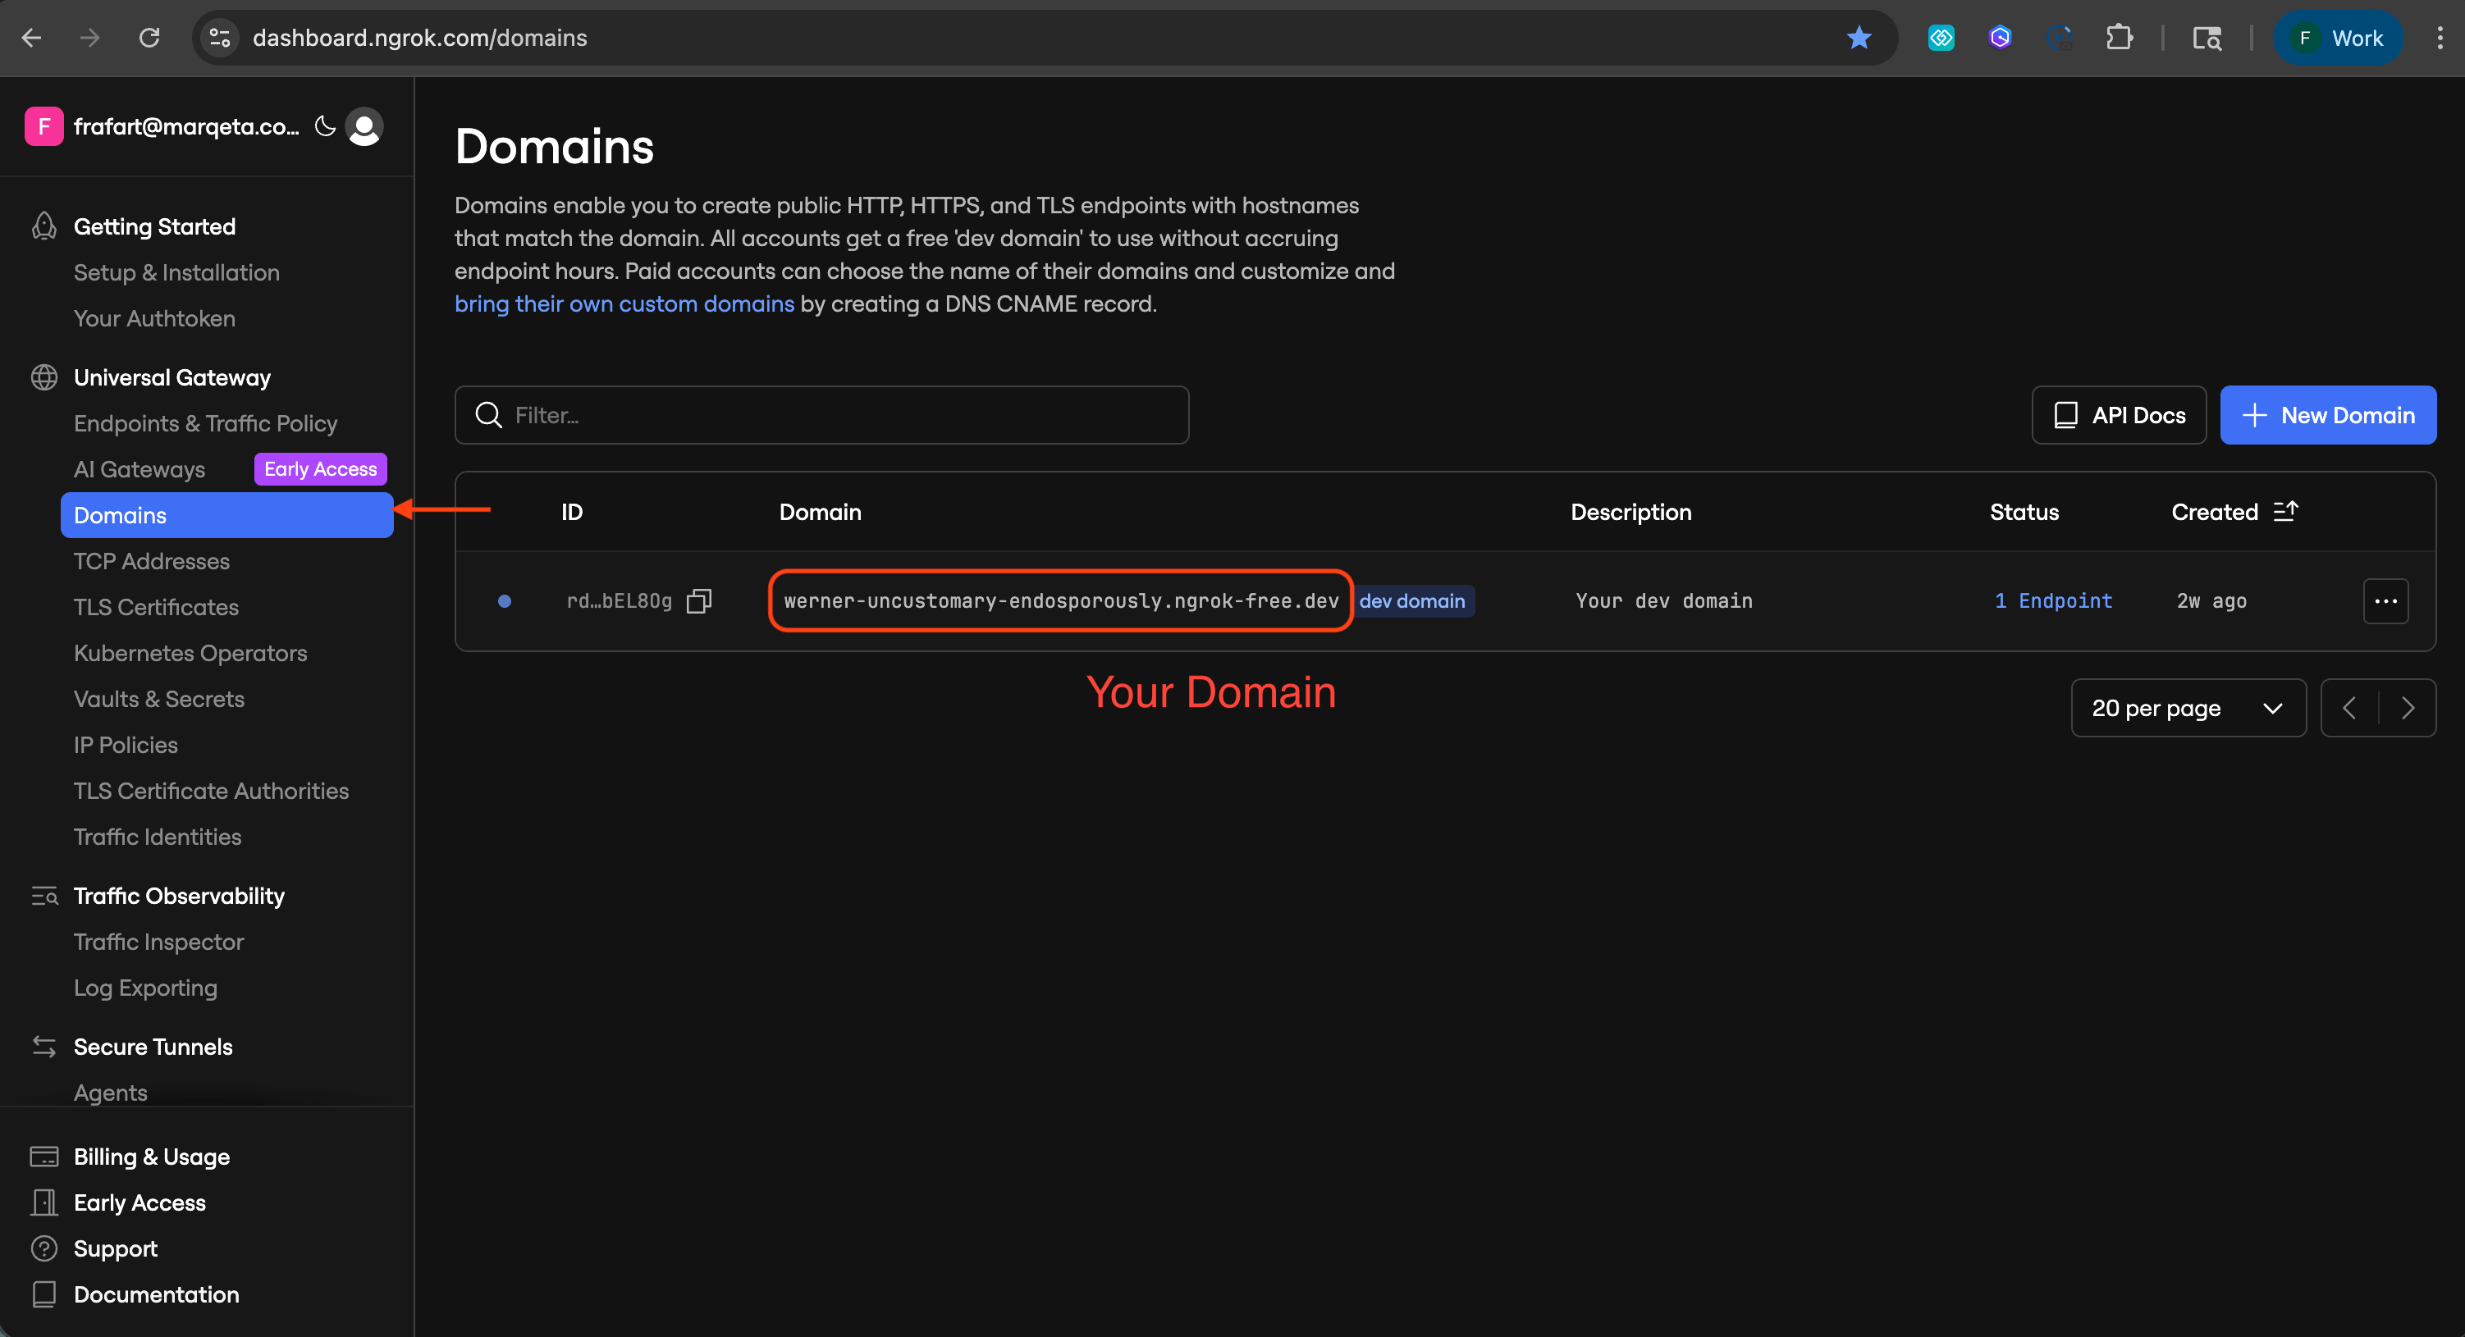Open Documentation link in sidebar
Image resolution: width=2465 pixels, height=1337 pixels.
(x=156, y=1295)
